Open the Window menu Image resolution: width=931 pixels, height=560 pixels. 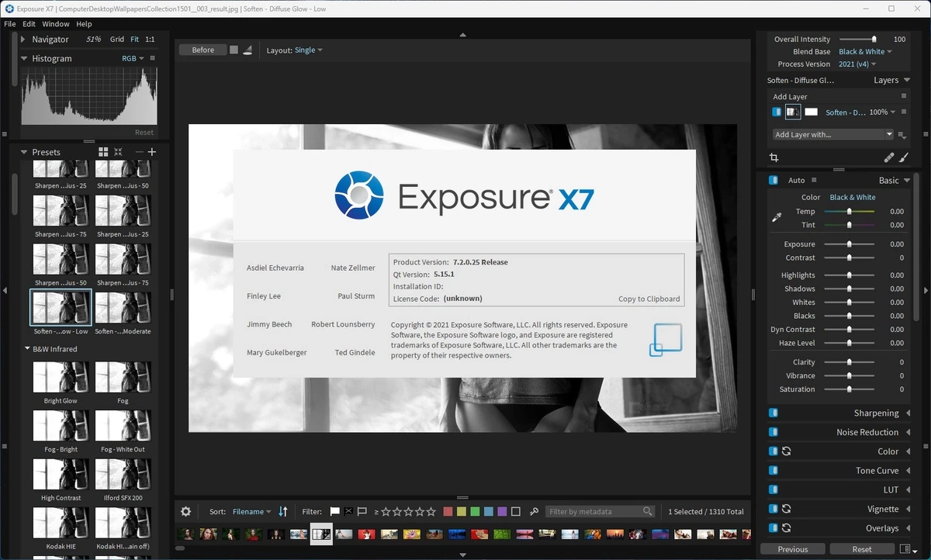point(56,24)
